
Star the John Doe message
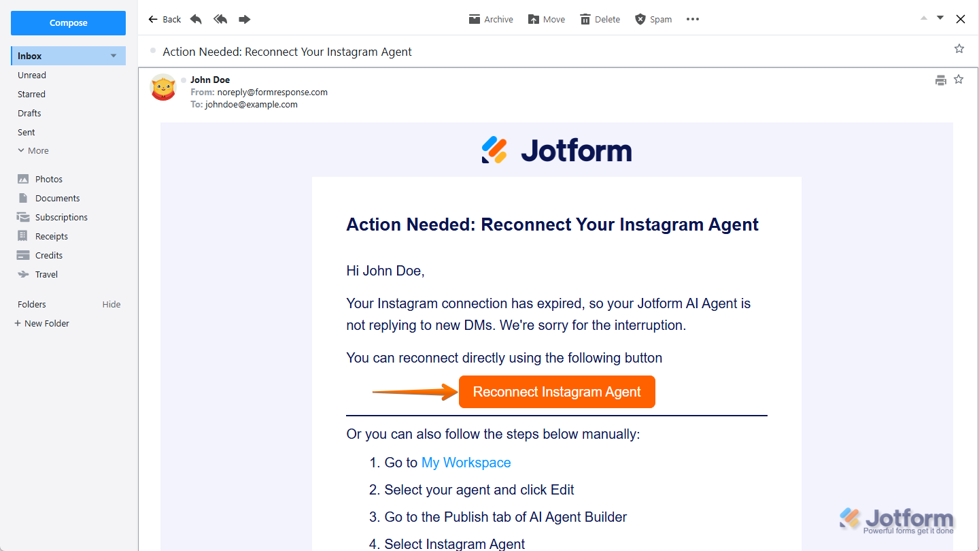[x=959, y=79]
